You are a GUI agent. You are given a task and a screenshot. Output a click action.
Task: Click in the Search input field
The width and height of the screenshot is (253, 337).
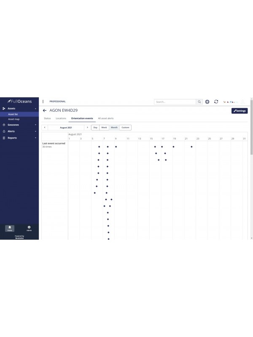(175, 102)
